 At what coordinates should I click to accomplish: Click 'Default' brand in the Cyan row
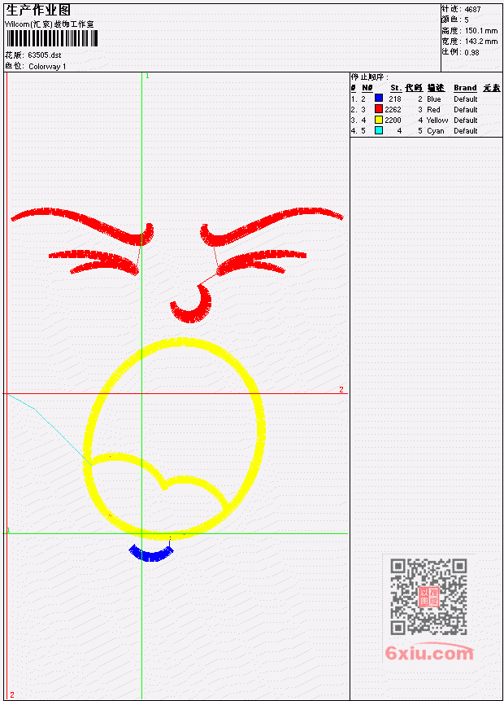pyautogui.click(x=465, y=131)
